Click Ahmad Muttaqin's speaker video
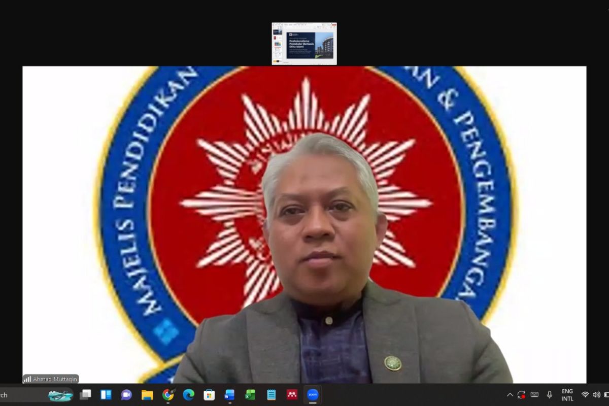 (304, 224)
